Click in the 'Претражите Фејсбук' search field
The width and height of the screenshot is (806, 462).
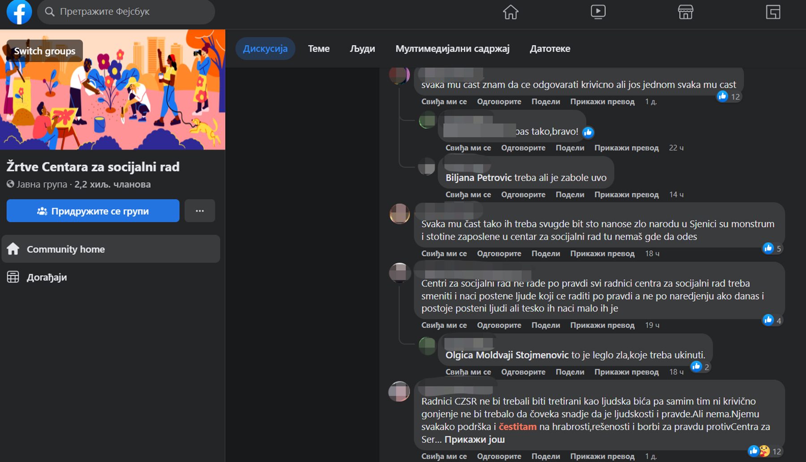pyautogui.click(x=130, y=12)
